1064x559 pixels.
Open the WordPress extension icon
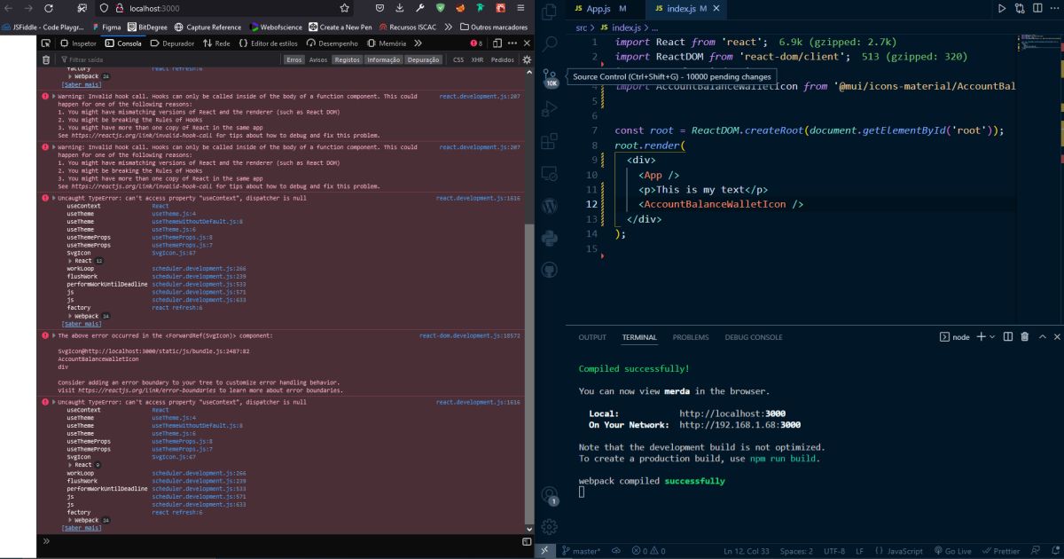pos(549,205)
